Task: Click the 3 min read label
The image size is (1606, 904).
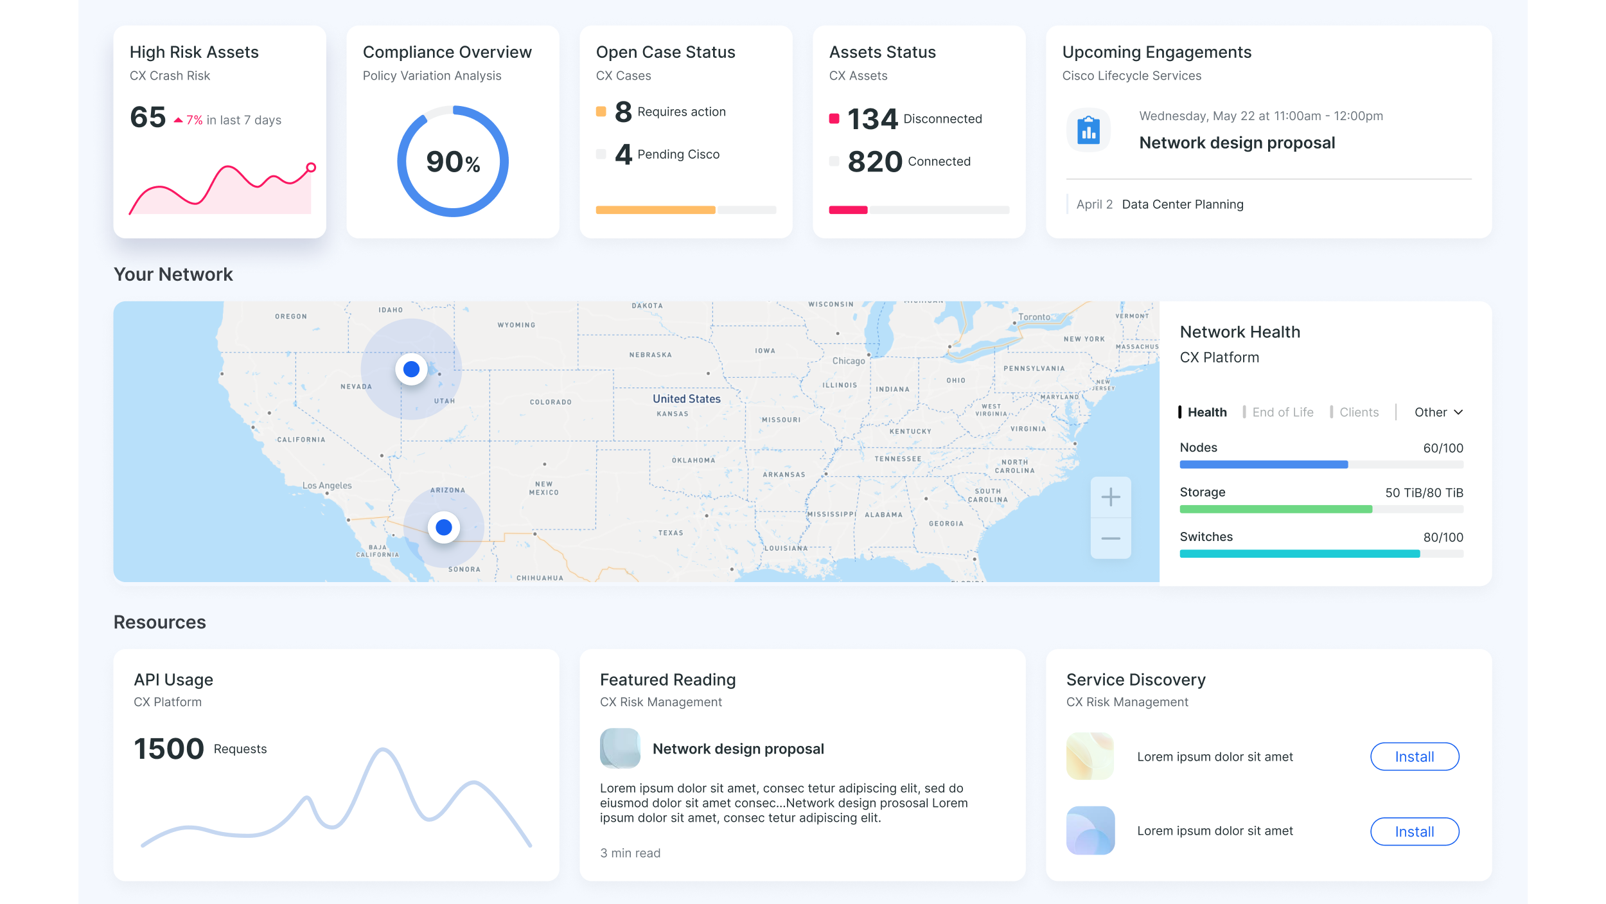Action: coord(630,853)
